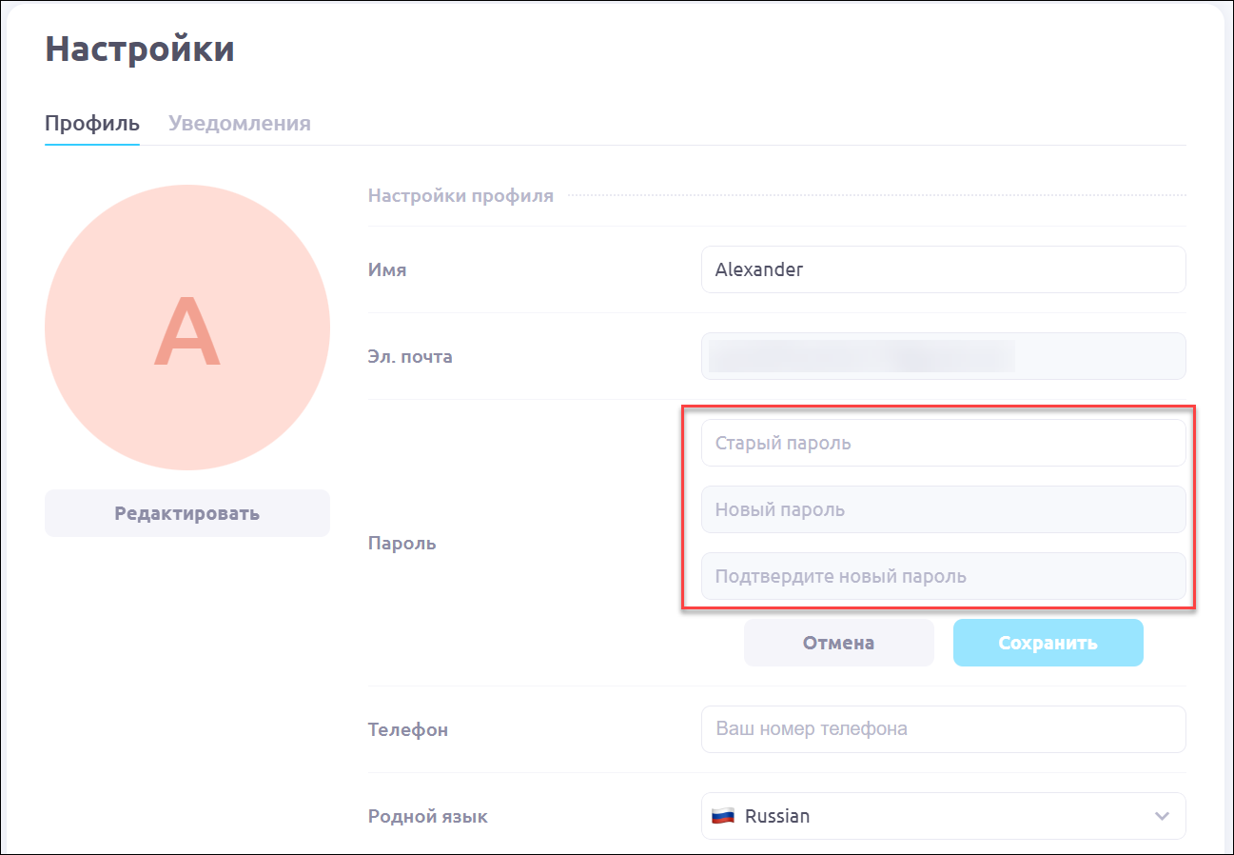Switch to the Уведомления tab
This screenshot has width=1234, height=855.
240,124
